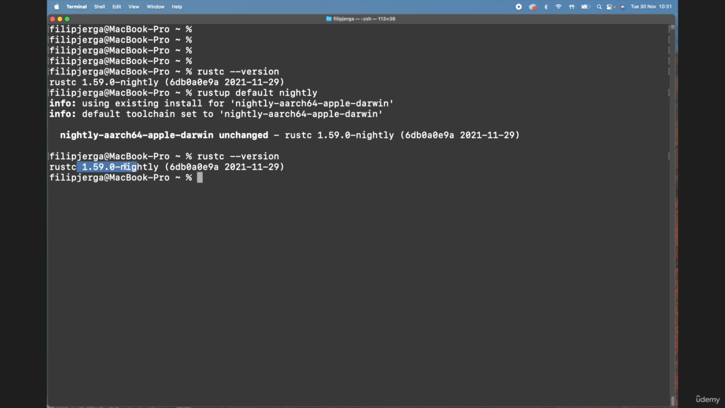Screen dimensions: 725x408
Task: Click the terminal cursor at the last prompt
Action: click(x=199, y=178)
